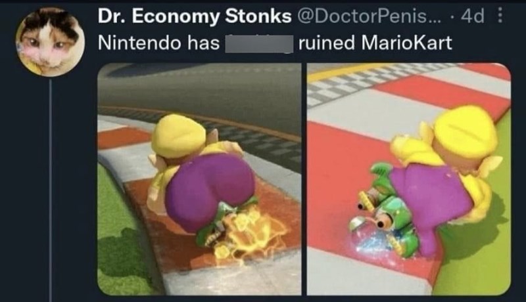
Task: Open the 4d timestamp of the tweet
Action: 473,16
